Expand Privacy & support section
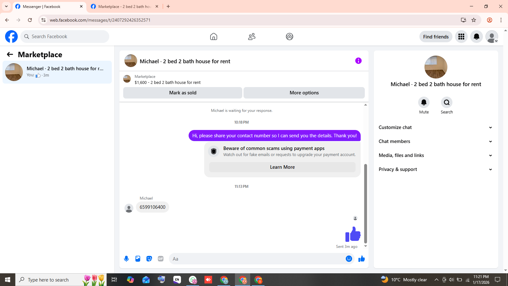508x286 pixels. point(436,169)
